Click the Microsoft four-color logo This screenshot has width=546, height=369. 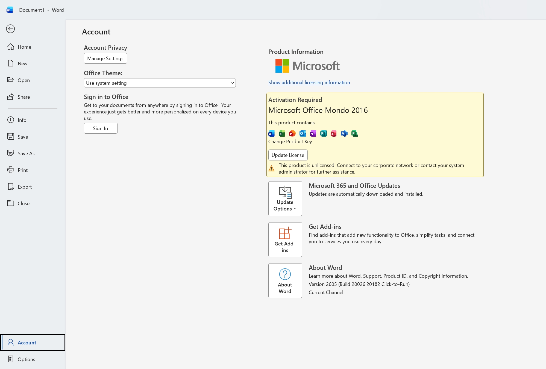[282, 66]
